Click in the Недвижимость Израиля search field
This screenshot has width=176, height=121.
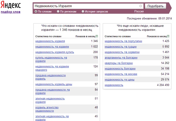87,6
